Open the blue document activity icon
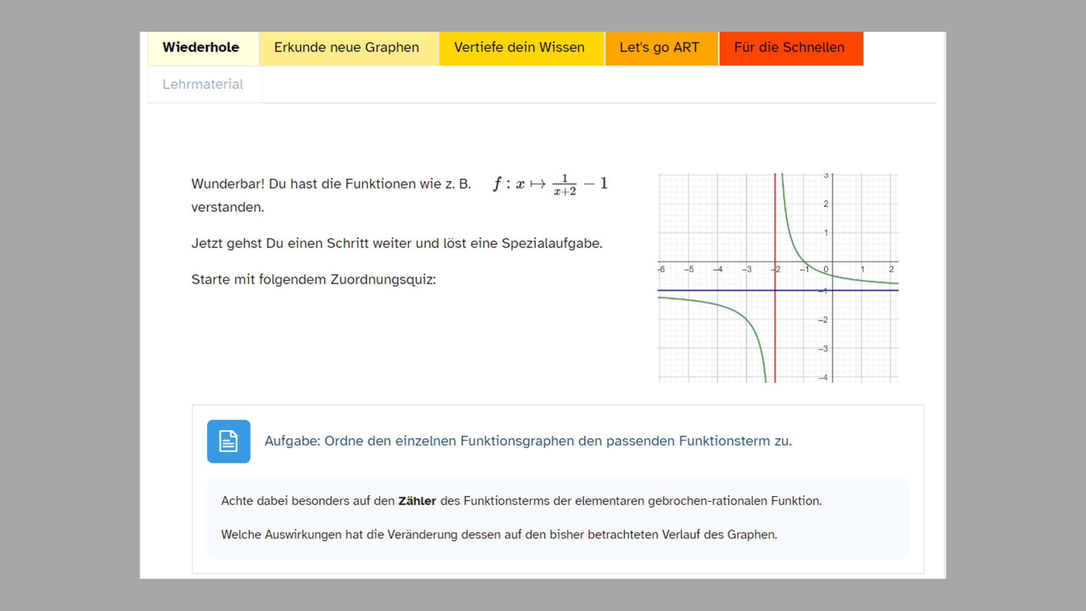Screen dimensions: 1086x611 [x=228, y=441]
